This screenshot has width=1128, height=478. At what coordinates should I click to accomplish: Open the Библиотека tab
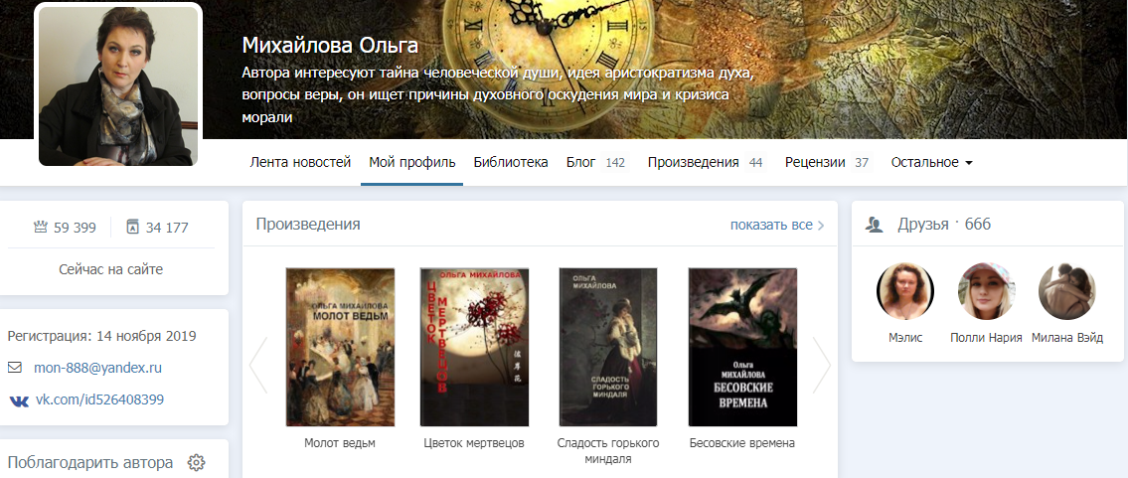pyautogui.click(x=511, y=162)
